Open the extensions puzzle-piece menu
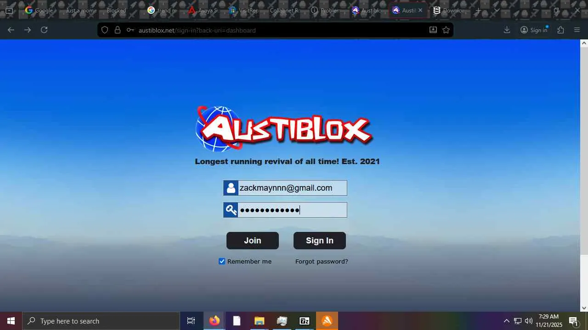The image size is (588, 330). (560, 30)
